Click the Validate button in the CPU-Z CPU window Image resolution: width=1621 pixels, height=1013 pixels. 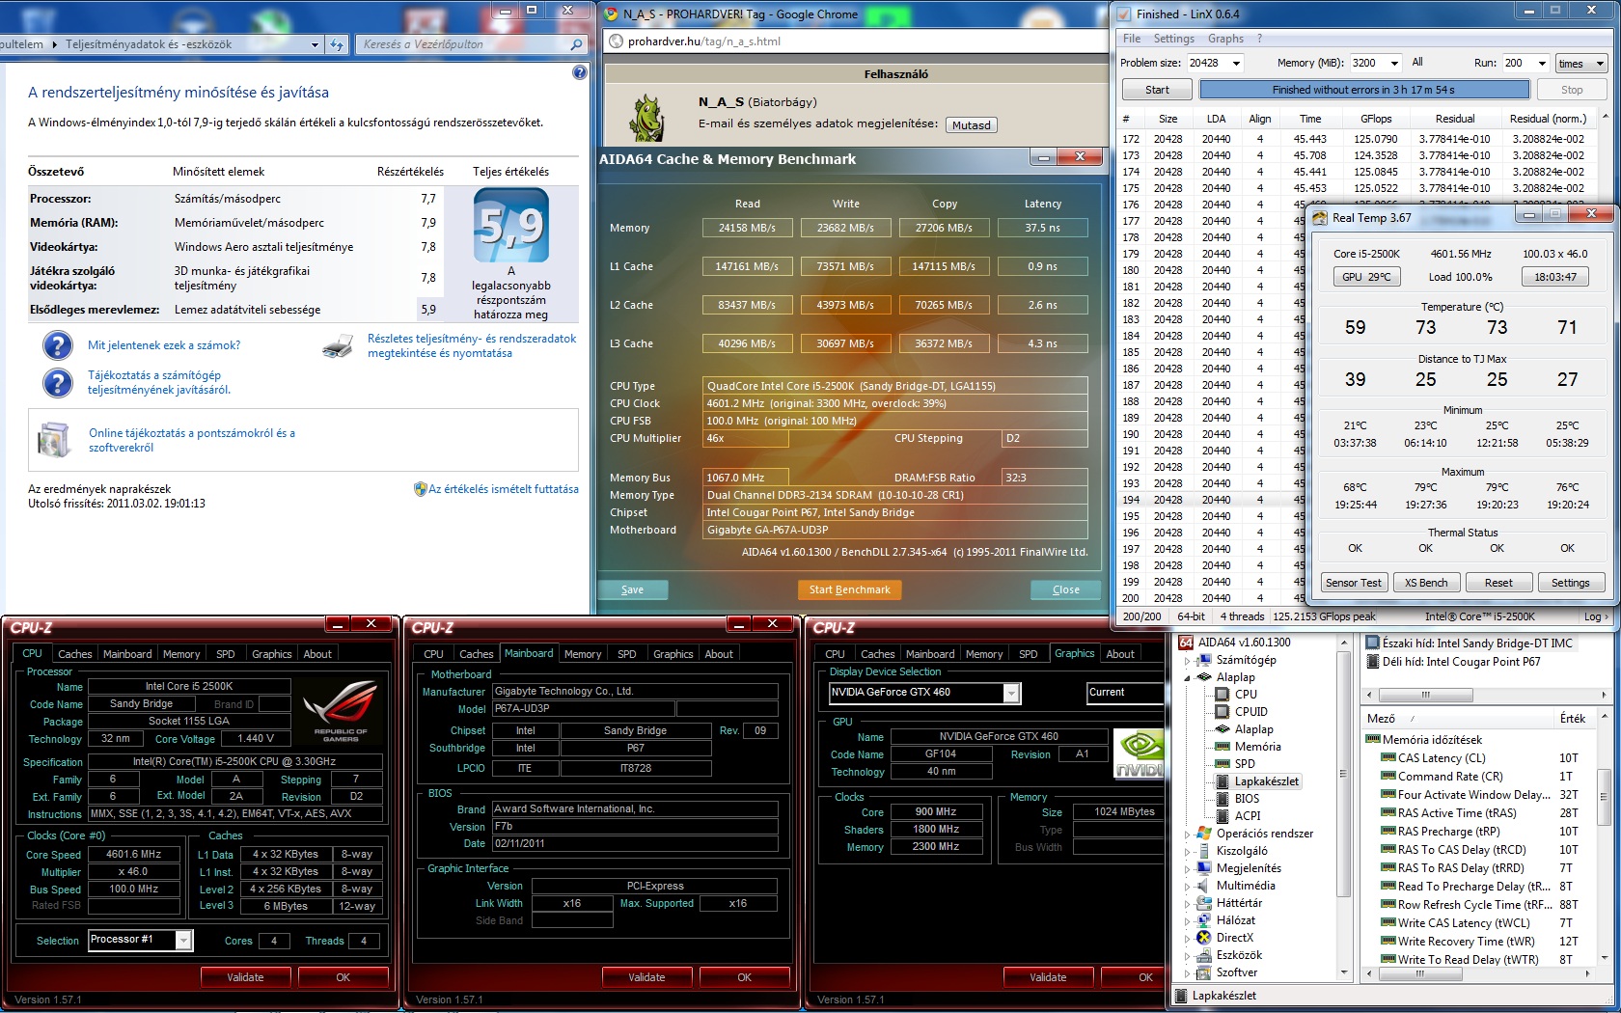[245, 977]
